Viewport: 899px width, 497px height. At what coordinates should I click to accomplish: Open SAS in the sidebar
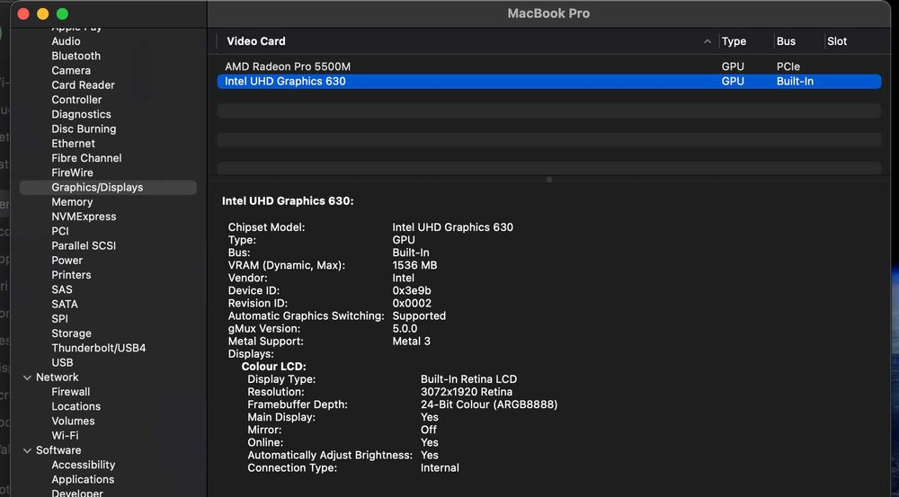pos(61,289)
